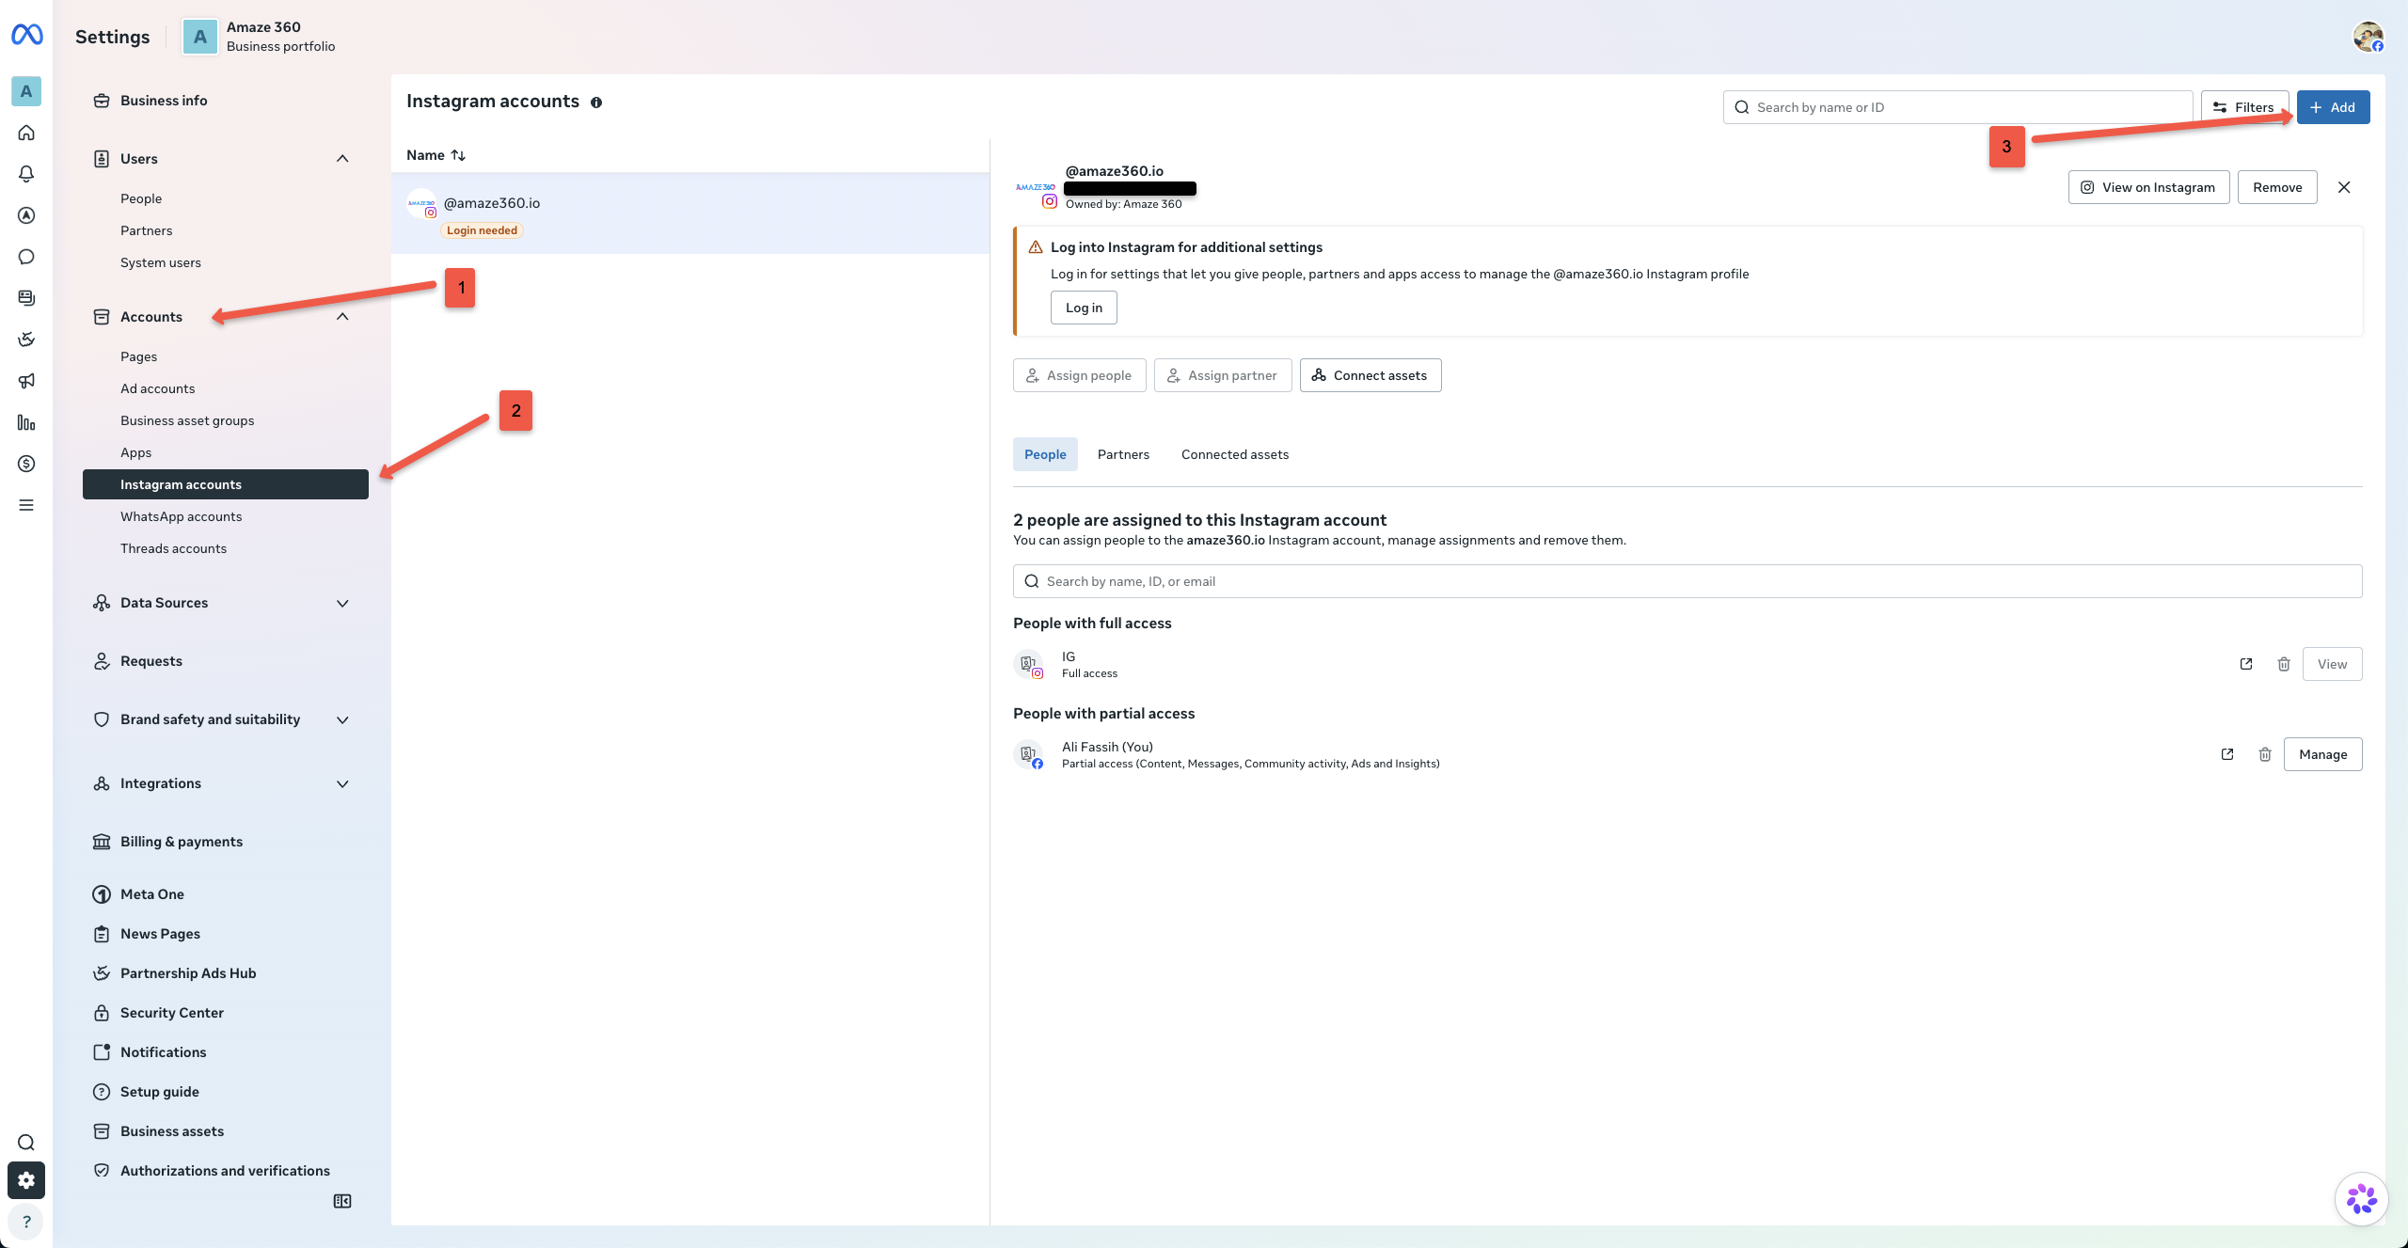Screen dimensions: 2408x1248
Task: Focus Search by name, ID, or email
Action: tap(1687, 581)
